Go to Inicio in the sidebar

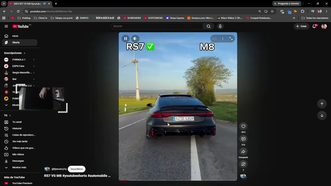(x=20, y=36)
